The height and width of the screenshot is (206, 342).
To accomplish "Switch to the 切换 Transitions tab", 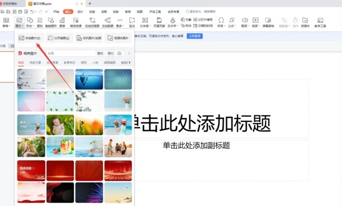I will tap(92, 12).
